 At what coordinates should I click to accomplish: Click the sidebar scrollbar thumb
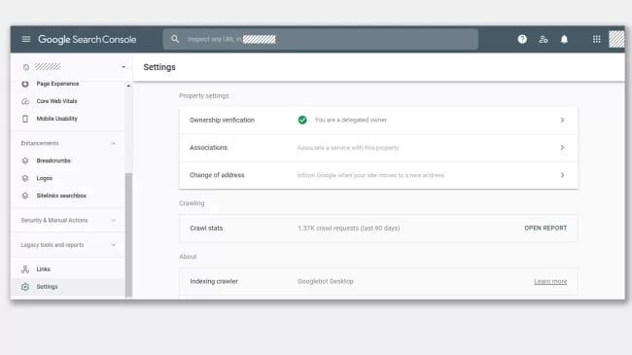point(128,234)
